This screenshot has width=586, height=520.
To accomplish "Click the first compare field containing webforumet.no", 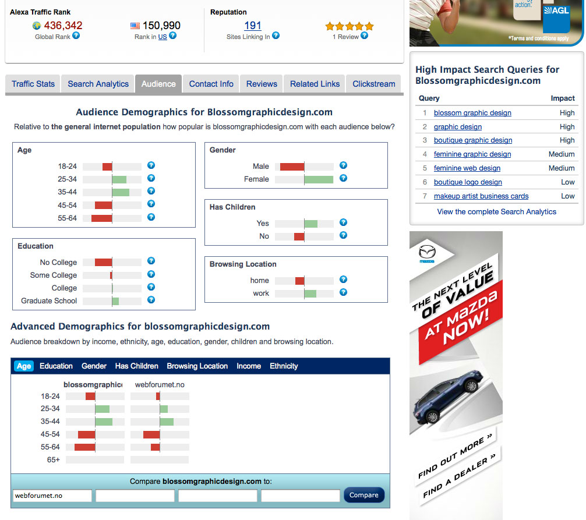I will click(x=52, y=496).
